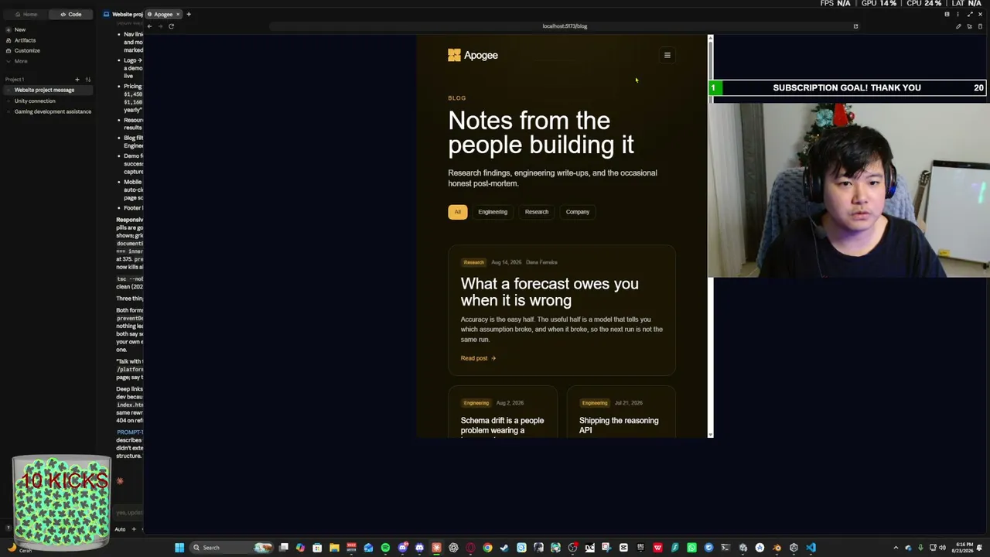Image resolution: width=990 pixels, height=557 pixels.
Task: Go back in the preview browser
Action: pos(150,26)
